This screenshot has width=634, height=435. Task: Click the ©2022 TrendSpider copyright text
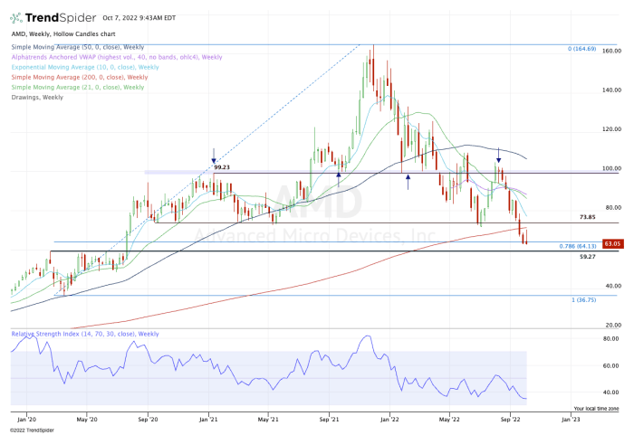point(33,430)
